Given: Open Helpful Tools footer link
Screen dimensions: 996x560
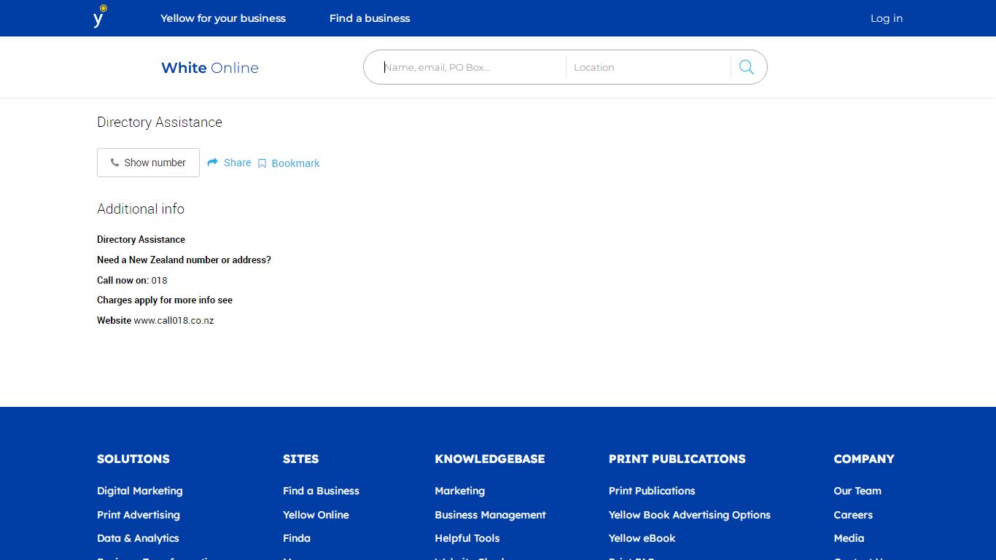Looking at the screenshot, I should click(x=467, y=538).
